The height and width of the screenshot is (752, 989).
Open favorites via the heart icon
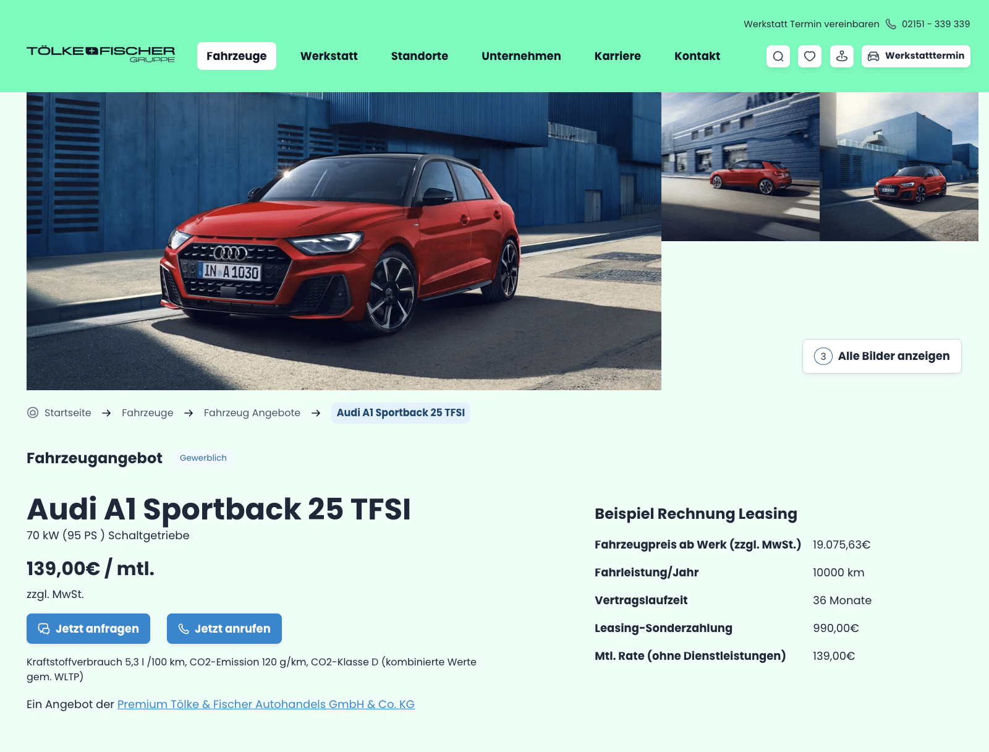810,56
